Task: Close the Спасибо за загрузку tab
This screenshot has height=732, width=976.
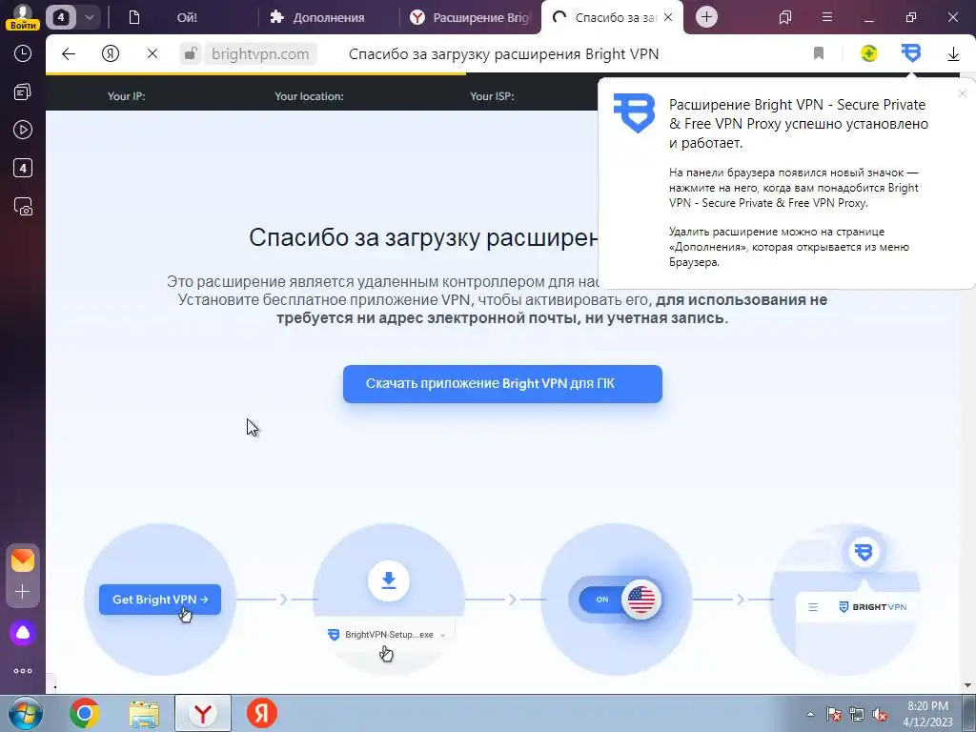Action: point(668,17)
